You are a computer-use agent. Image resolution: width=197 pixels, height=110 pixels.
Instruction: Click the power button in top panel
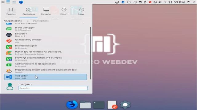(188, 2)
